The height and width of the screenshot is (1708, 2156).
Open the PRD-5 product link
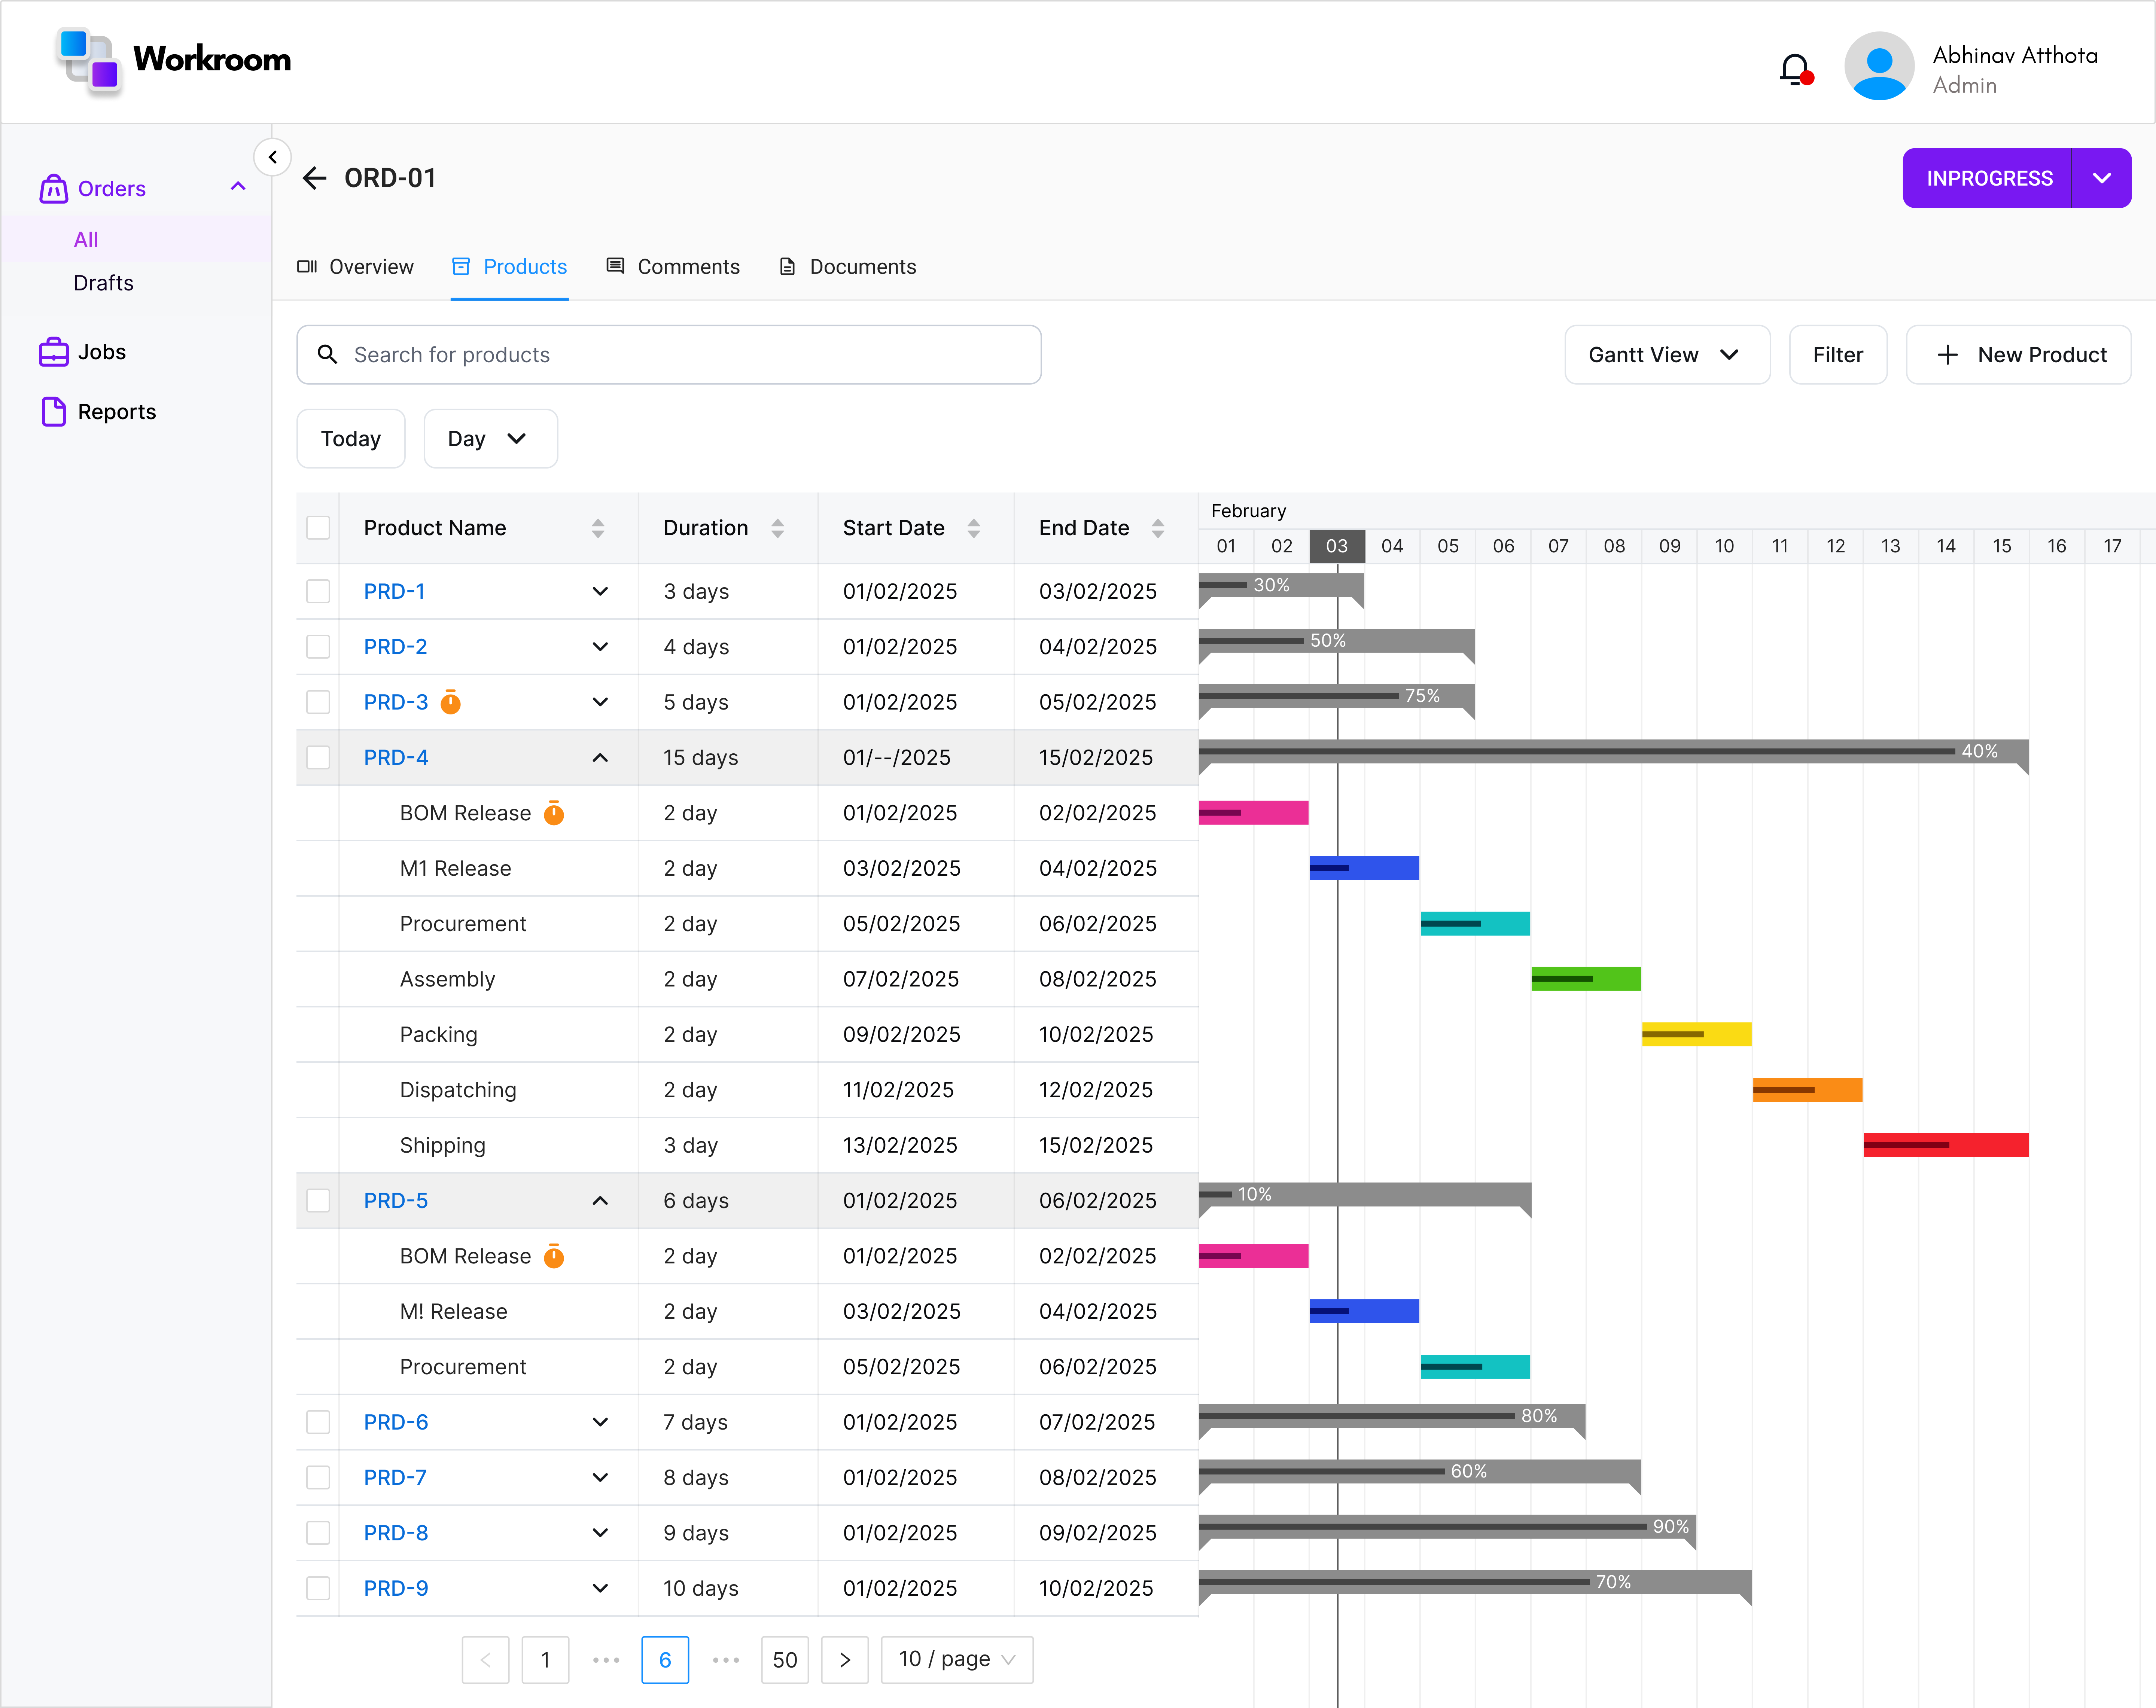click(395, 1200)
